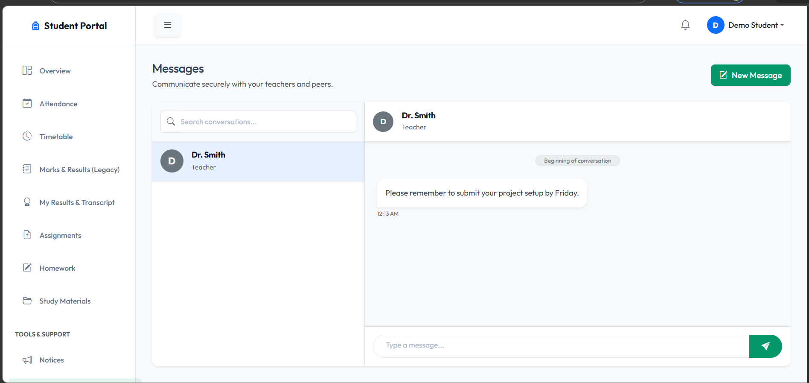
Task: Open the Overview dashboard icon
Action: [26, 70]
